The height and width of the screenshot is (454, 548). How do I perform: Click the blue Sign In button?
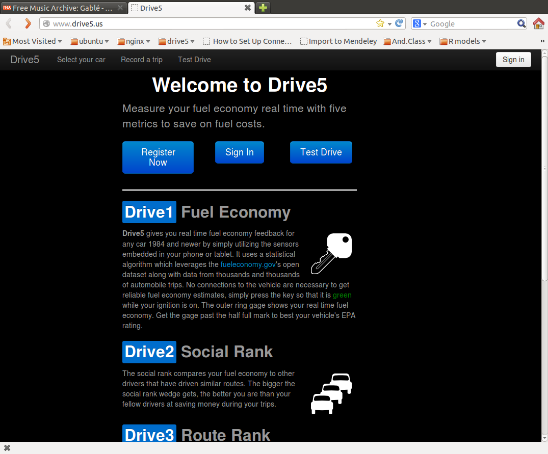tap(240, 152)
